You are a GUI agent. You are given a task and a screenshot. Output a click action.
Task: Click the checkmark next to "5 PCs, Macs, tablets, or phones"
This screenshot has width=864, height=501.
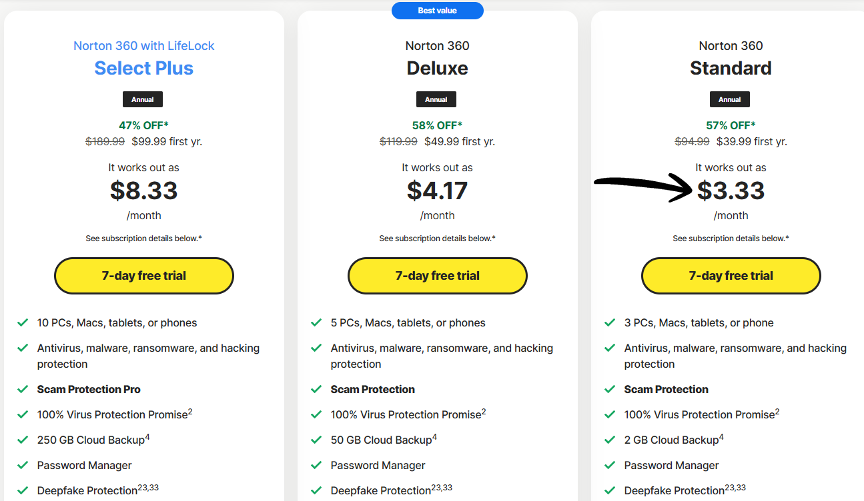(316, 322)
